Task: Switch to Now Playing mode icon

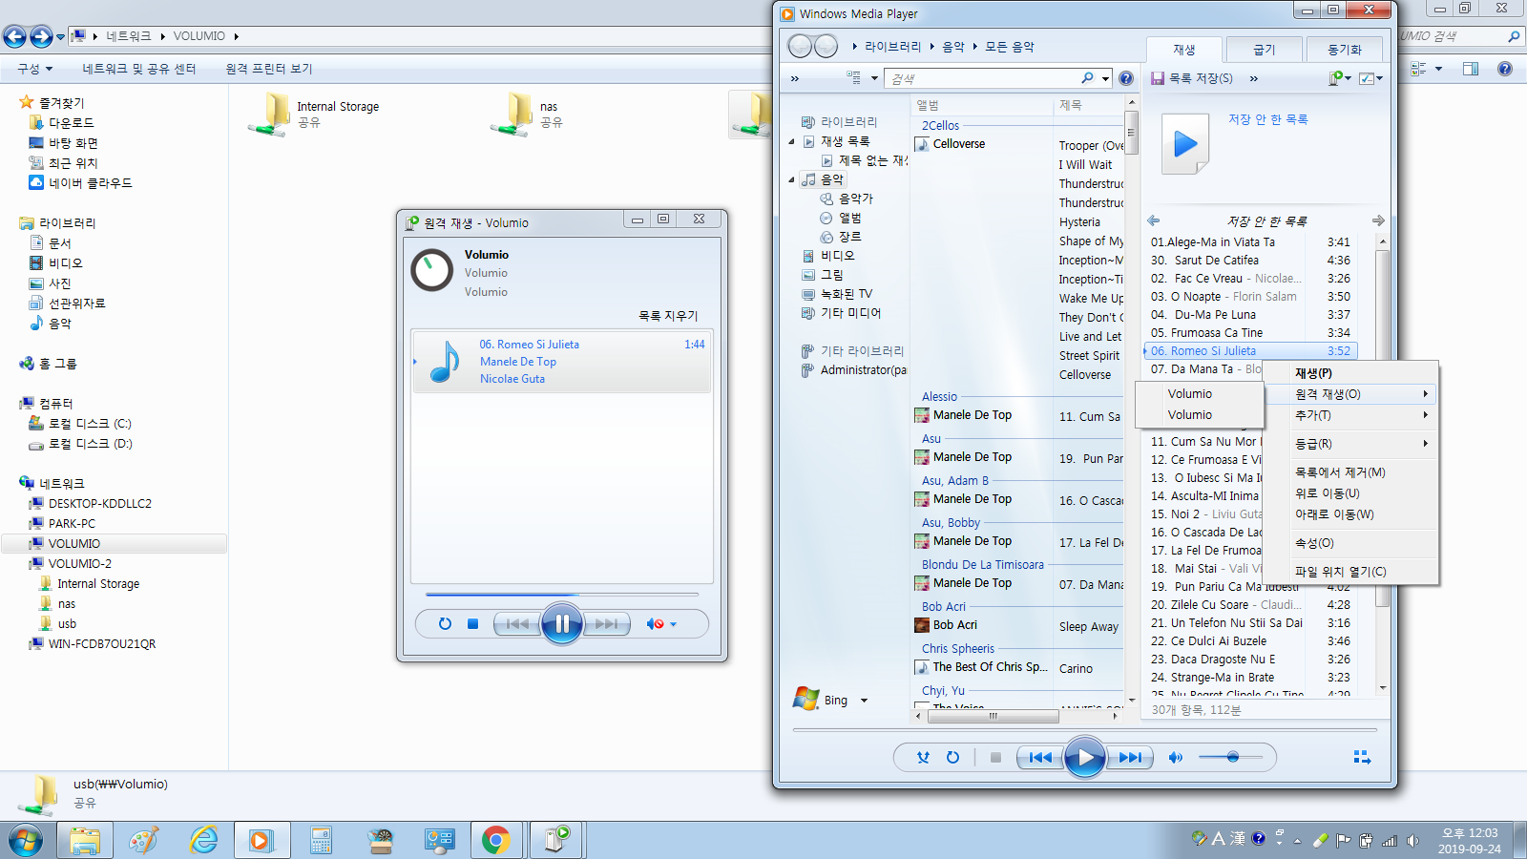Action: point(1362,757)
